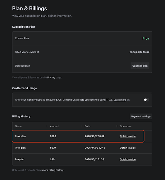Click the Date column header
165x180 pixels.
[x=87, y=126]
